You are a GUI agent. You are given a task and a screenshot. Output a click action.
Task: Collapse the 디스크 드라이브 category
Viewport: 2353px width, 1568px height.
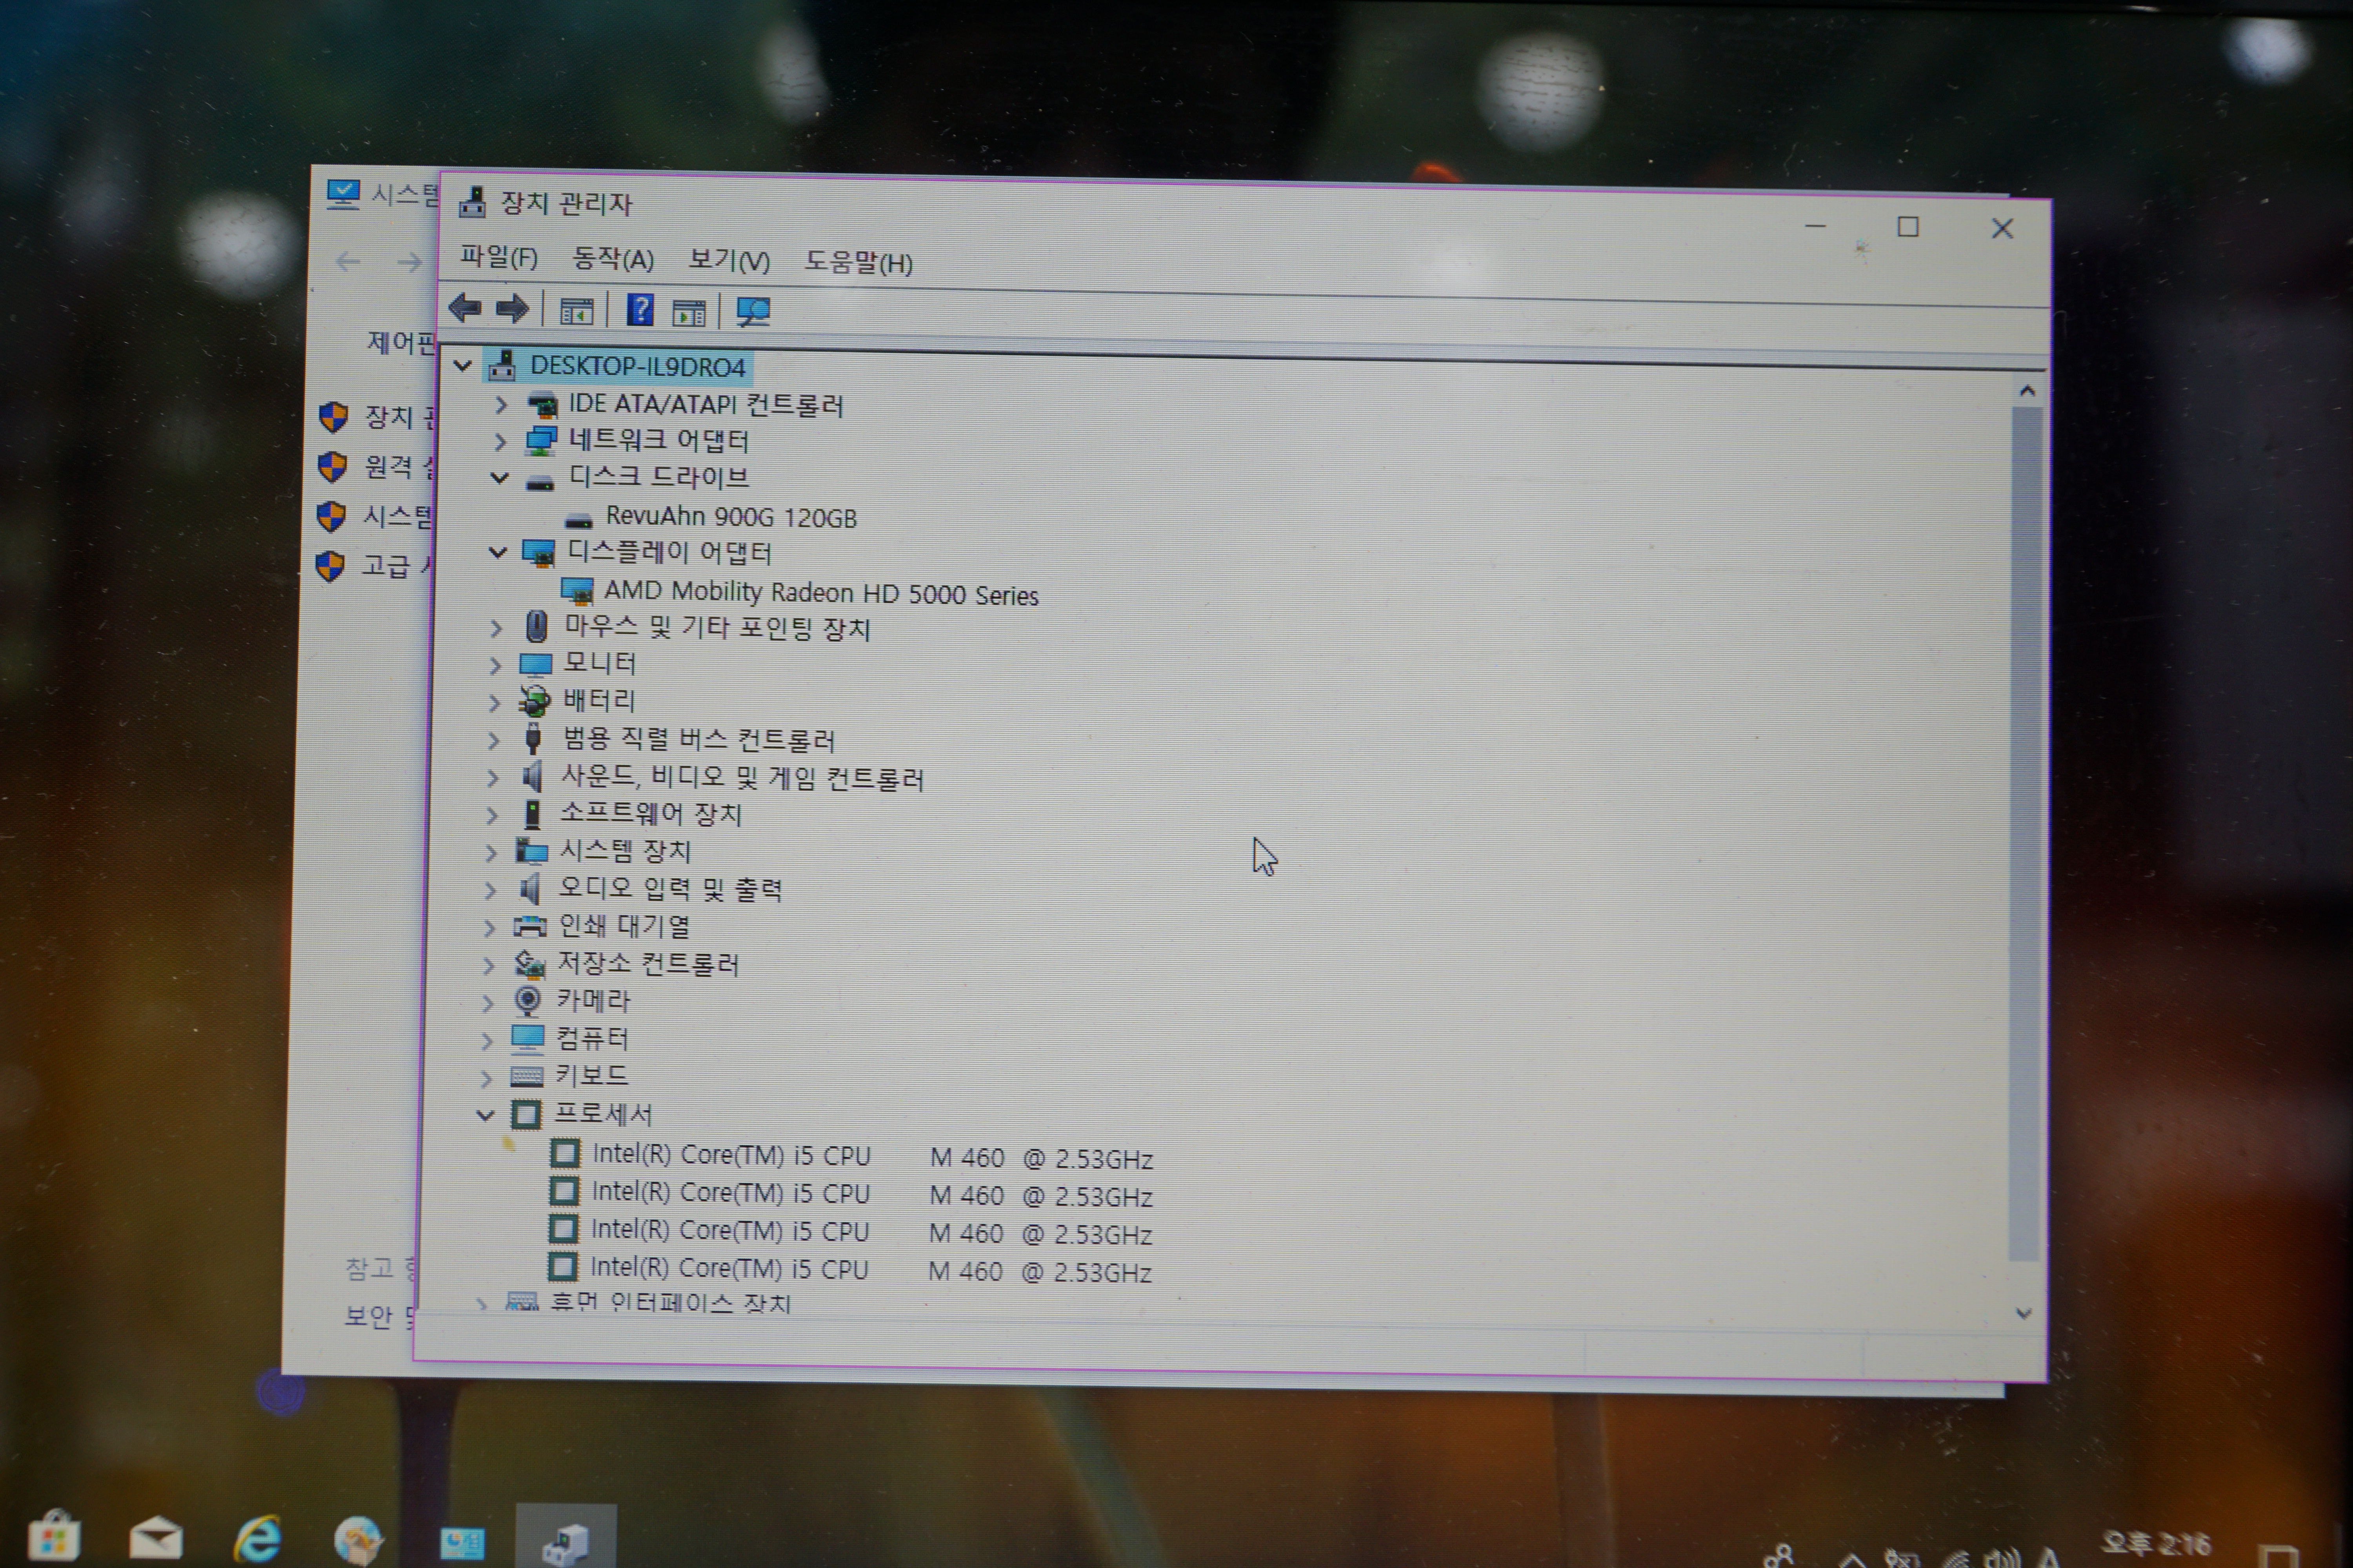point(500,478)
